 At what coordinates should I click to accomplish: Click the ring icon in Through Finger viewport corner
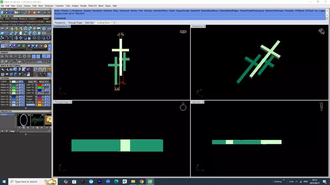tap(183, 107)
